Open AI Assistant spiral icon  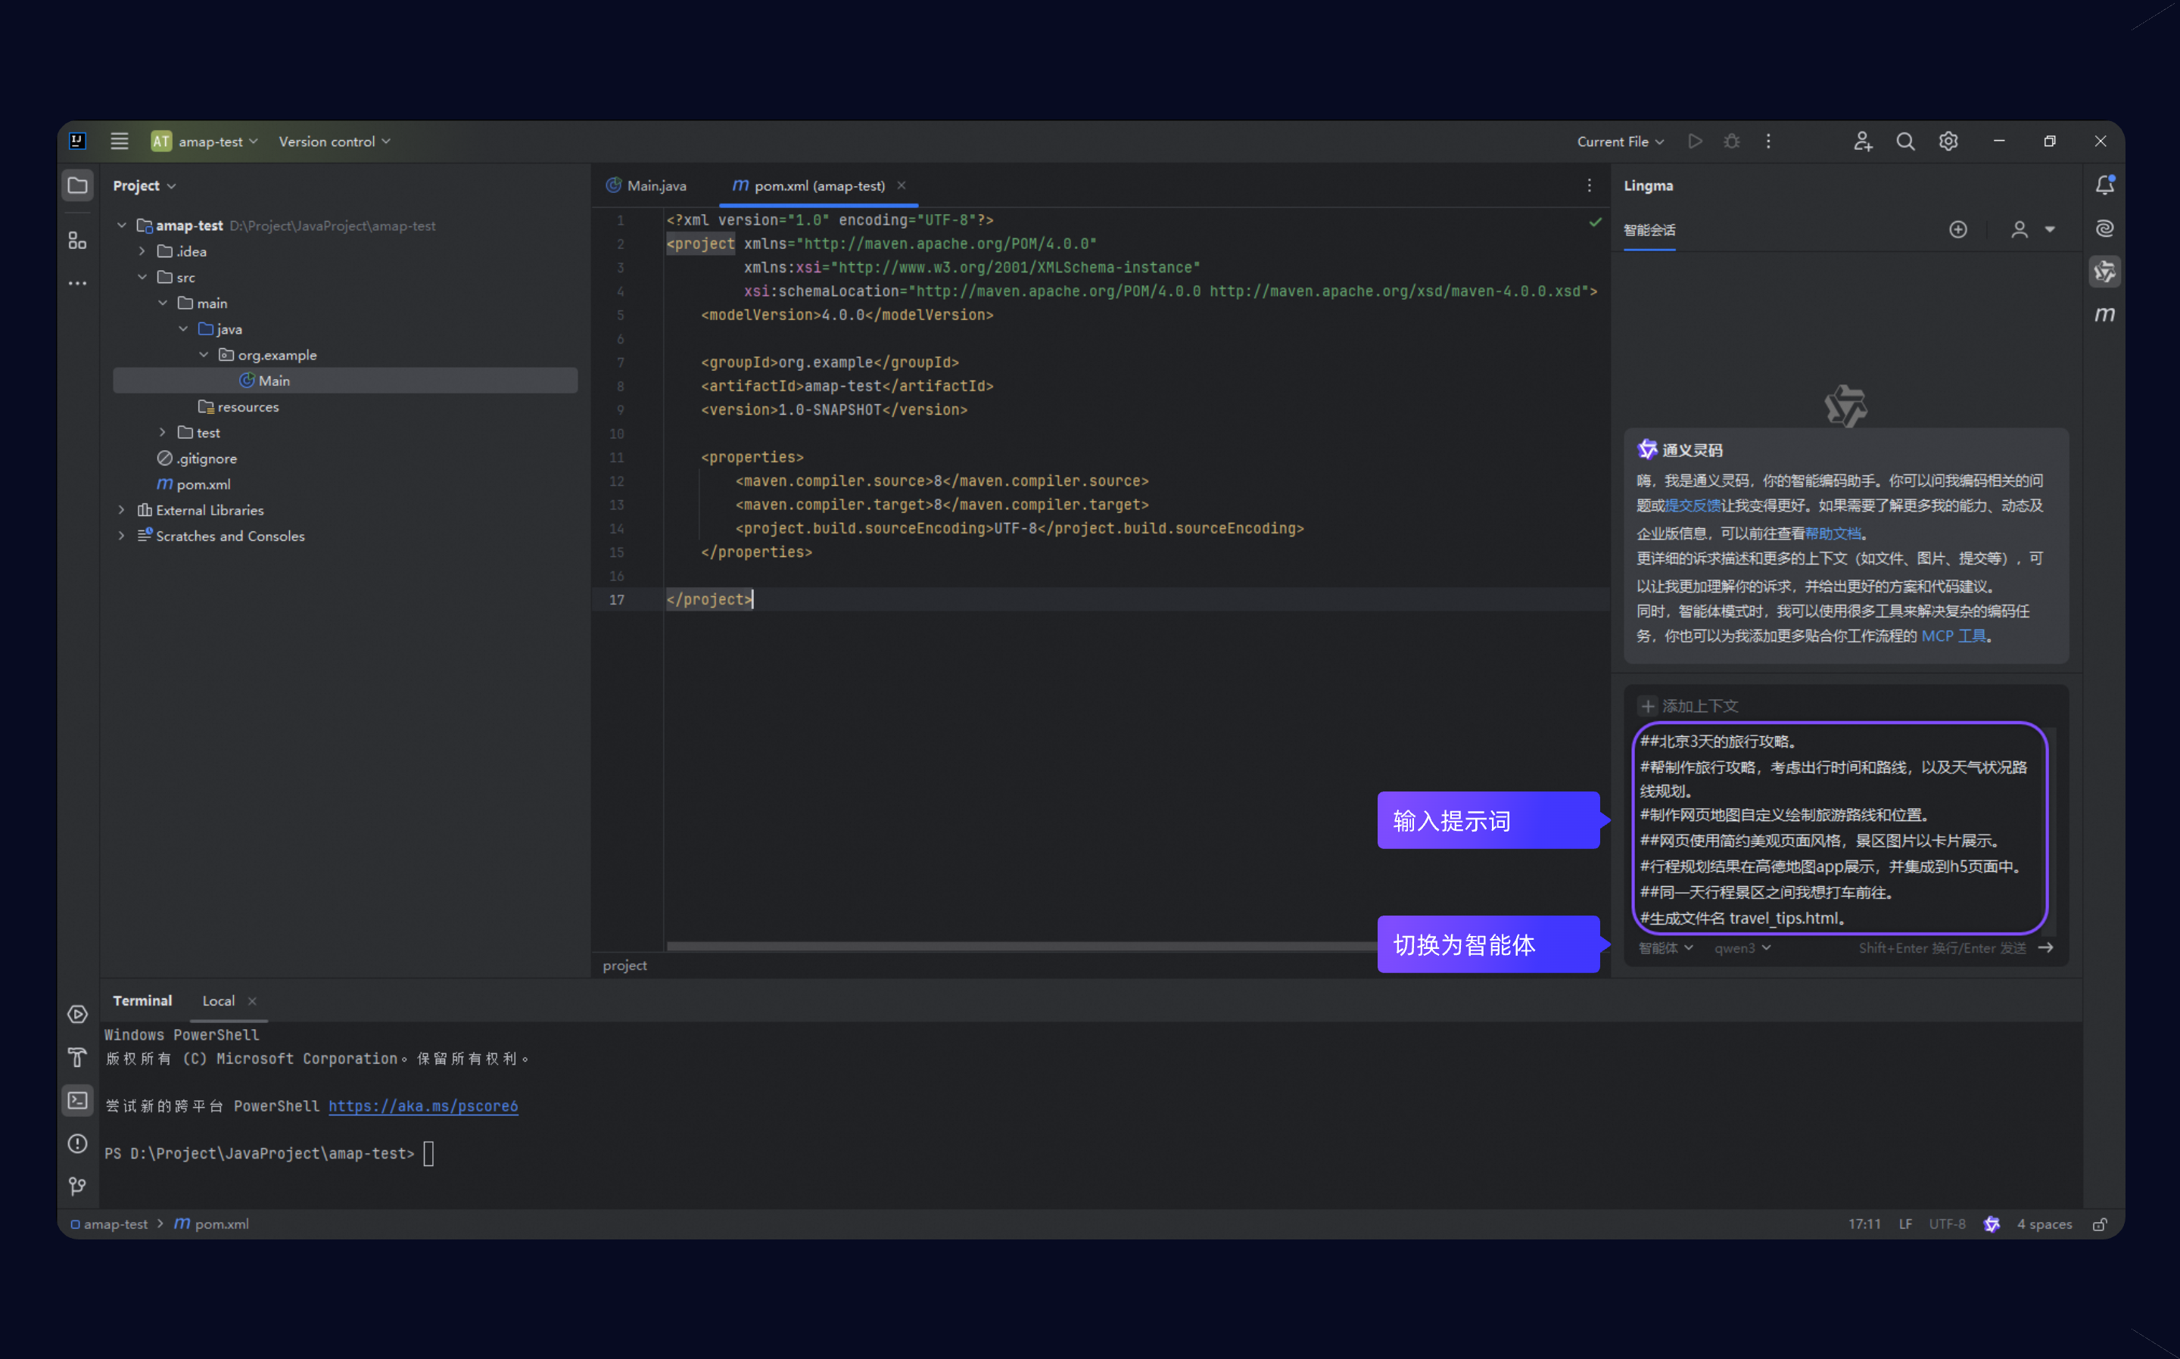(2104, 229)
